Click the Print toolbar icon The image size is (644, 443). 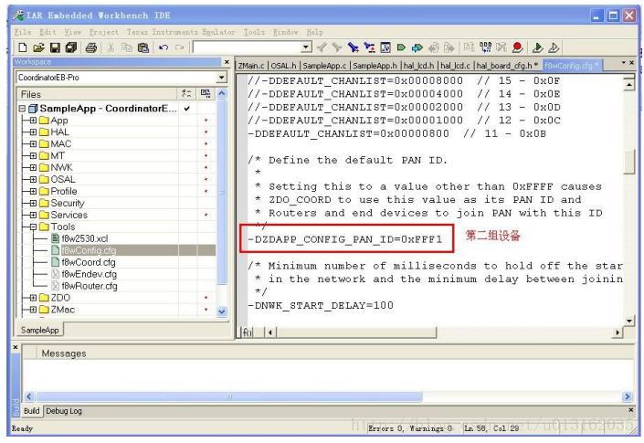(x=90, y=47)
